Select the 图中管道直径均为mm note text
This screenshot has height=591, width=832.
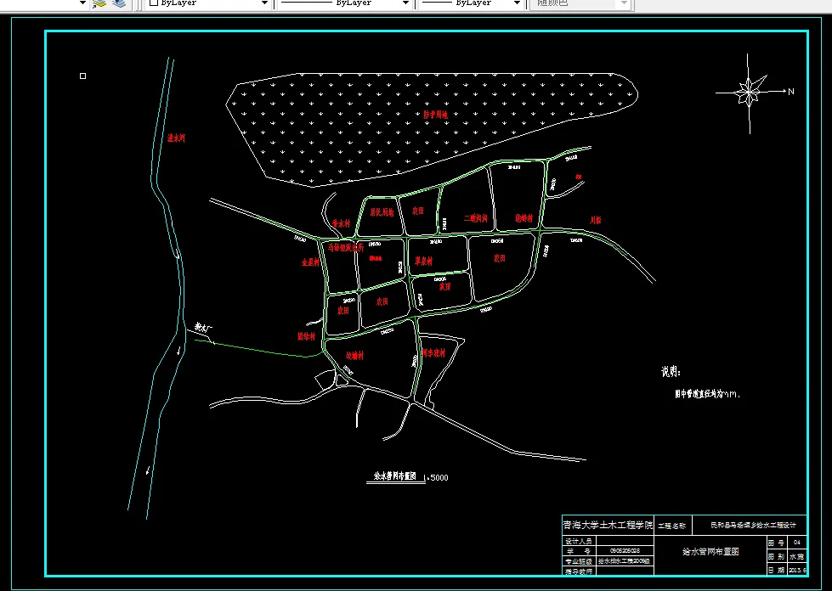pyautogui.click(x=707, y=394)
